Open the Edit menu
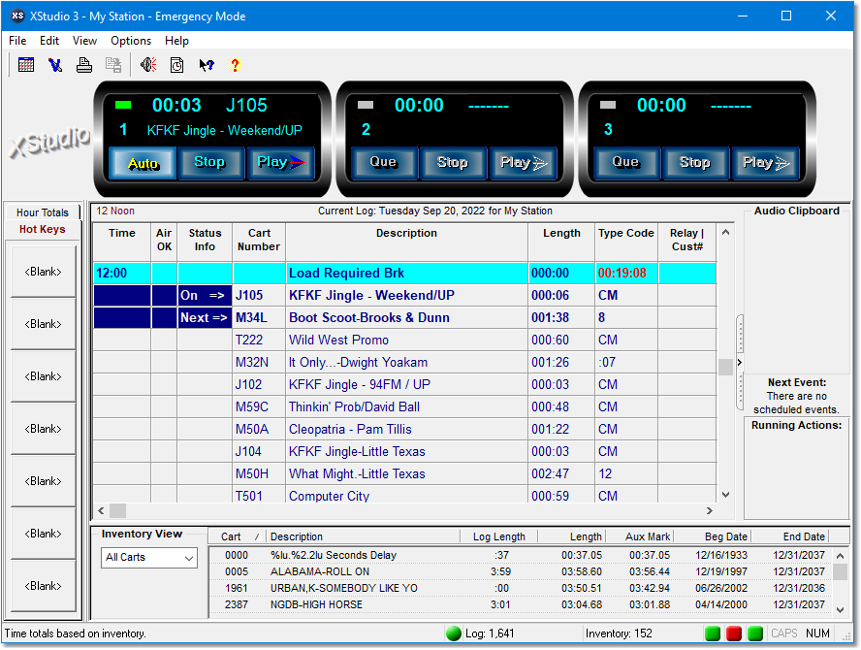Screen dimensions: 861x650 pyautogui.click(x=49, y=41)
